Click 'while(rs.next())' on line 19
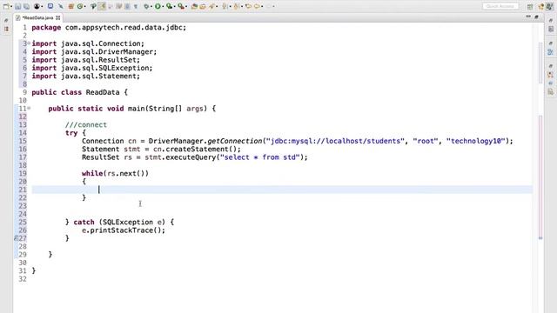 point(115,174)
